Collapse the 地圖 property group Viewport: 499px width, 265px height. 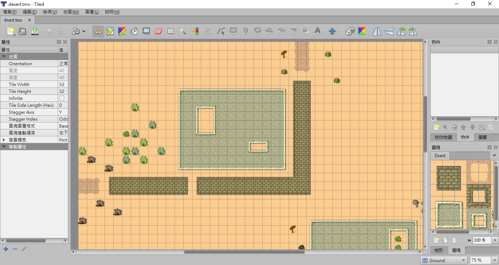[x=4, y=57]
